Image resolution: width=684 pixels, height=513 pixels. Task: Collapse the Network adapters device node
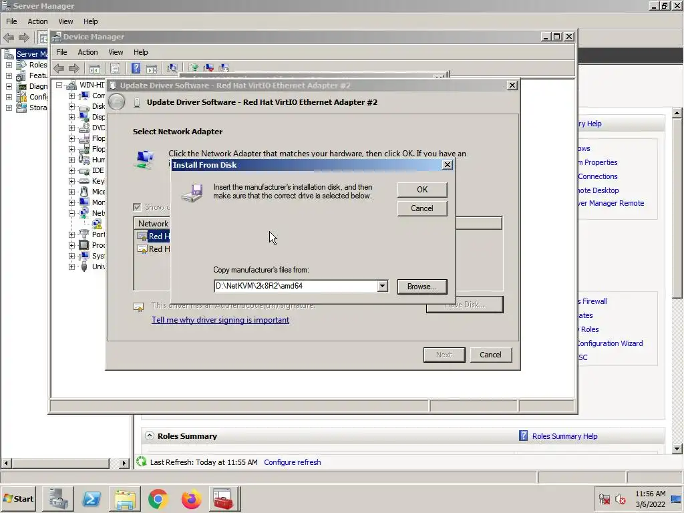[71, 213]
